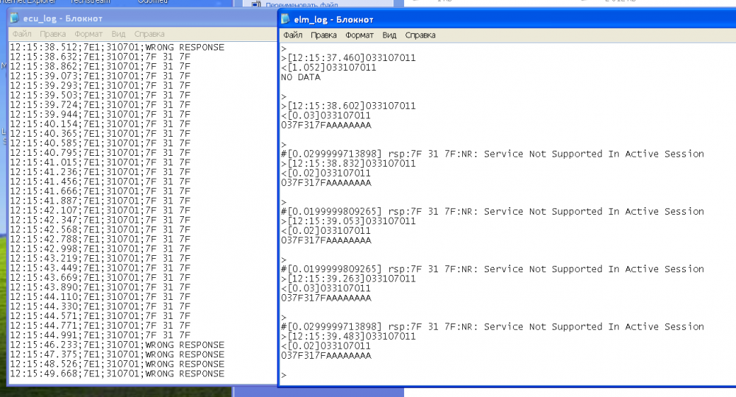Open Формат menu in ecu_log window
The width and height of the screenshot is (736, 397).
88,34
